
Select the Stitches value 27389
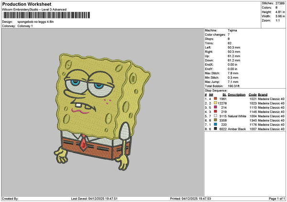point(280,3)
